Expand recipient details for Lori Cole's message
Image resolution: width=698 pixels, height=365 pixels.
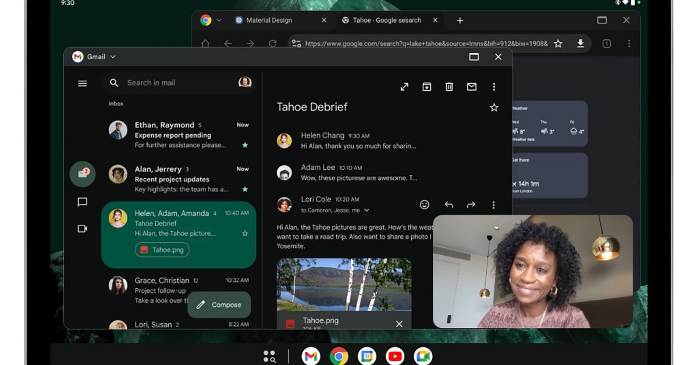[x=366, y=210]
